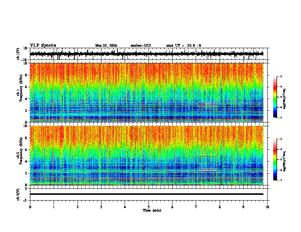Click the "VLF Spectra" plot title
The image size is (301, 232).
[43, 45]
